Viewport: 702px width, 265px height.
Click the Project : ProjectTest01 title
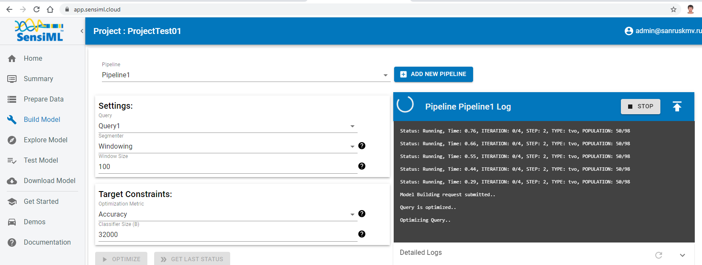click(137, 31)
